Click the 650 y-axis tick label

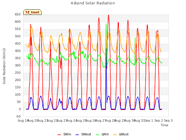(x=18, y=14)
